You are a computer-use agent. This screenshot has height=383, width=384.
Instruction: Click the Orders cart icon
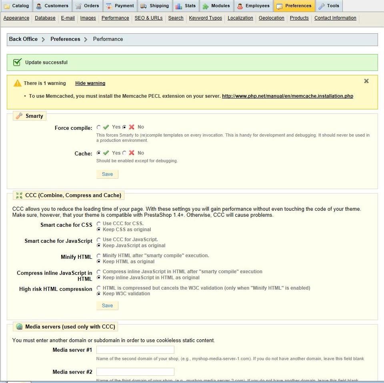coord(78,6)
